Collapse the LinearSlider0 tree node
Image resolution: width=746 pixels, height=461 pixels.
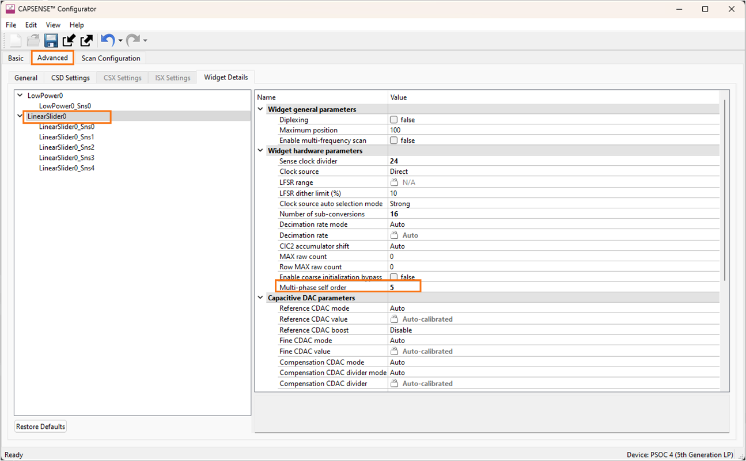[20, 116]
